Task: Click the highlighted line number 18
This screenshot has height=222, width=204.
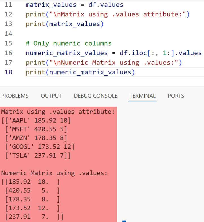Action: (x=8, y=72)
